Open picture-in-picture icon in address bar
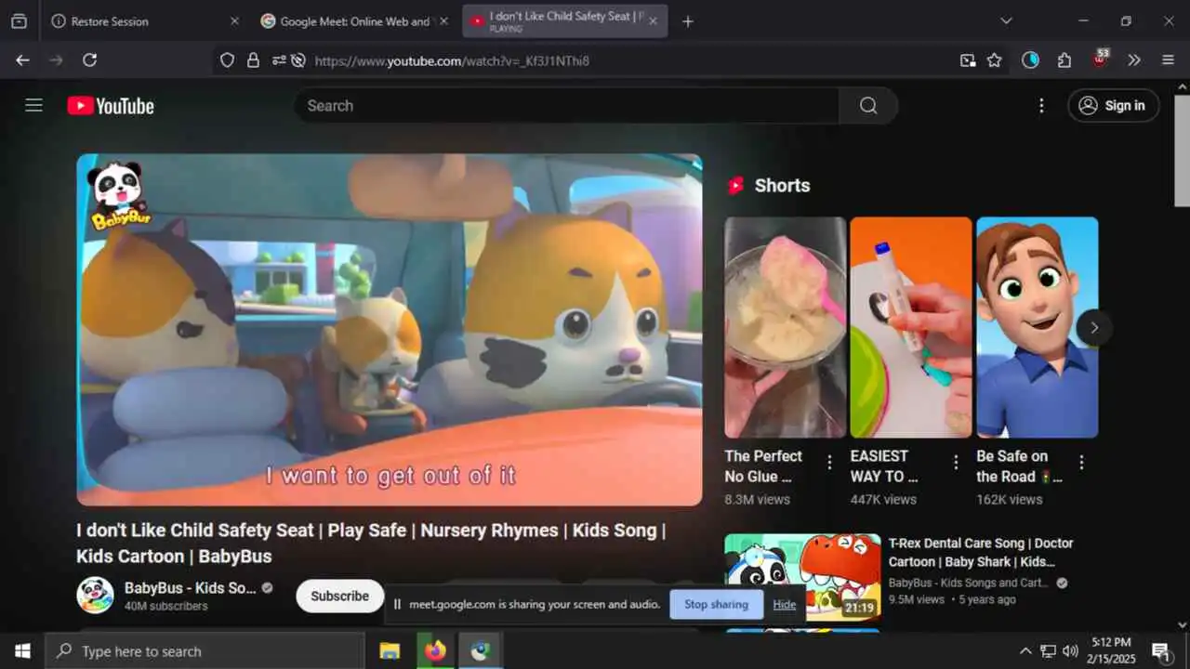Screen dimensions: 1190x669 tap(968, 60)
